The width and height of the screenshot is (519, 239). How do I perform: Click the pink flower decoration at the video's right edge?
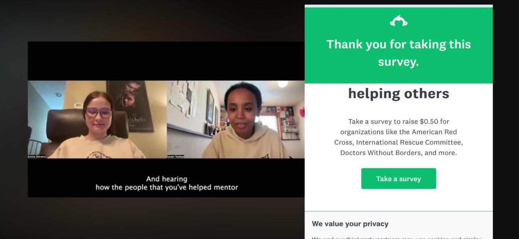[x=302, y=112]
